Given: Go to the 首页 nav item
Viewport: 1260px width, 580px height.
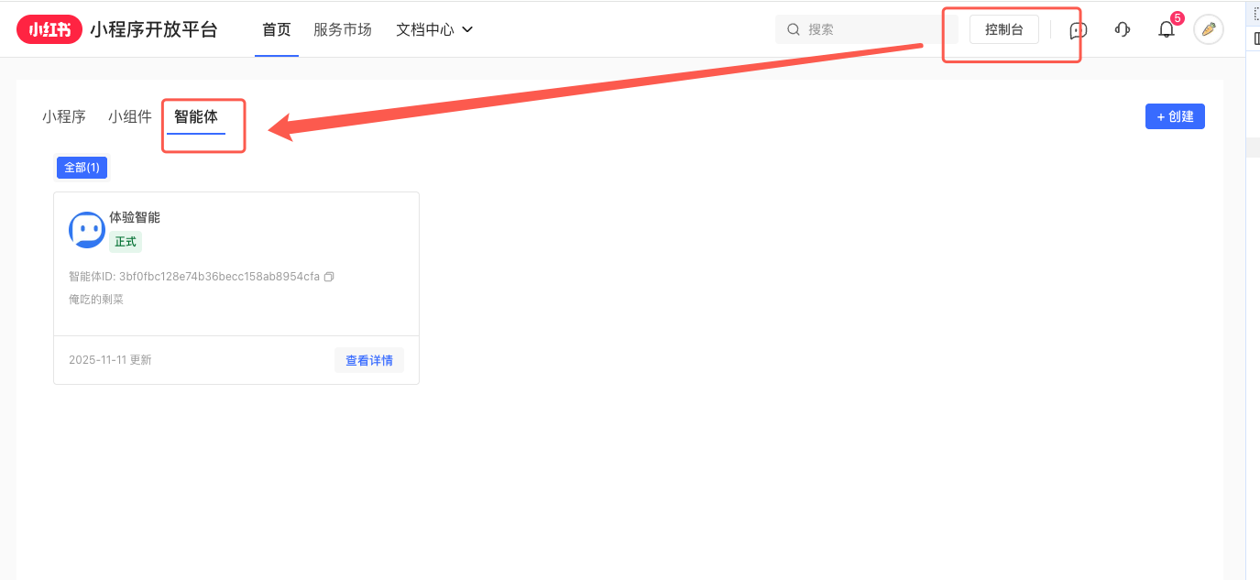Looking at the screenshot, I should (x=277, y=29).
